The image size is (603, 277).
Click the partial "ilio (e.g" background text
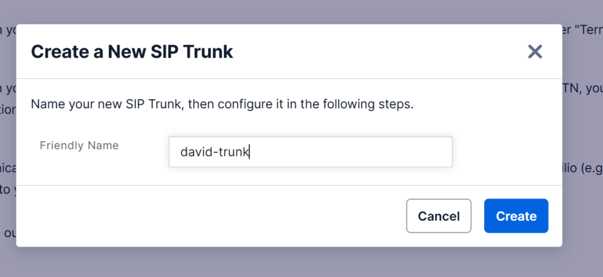[582, 168]
